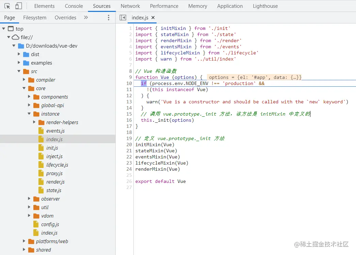Collapse the file:// origin arrow

(x=9, y=37)
